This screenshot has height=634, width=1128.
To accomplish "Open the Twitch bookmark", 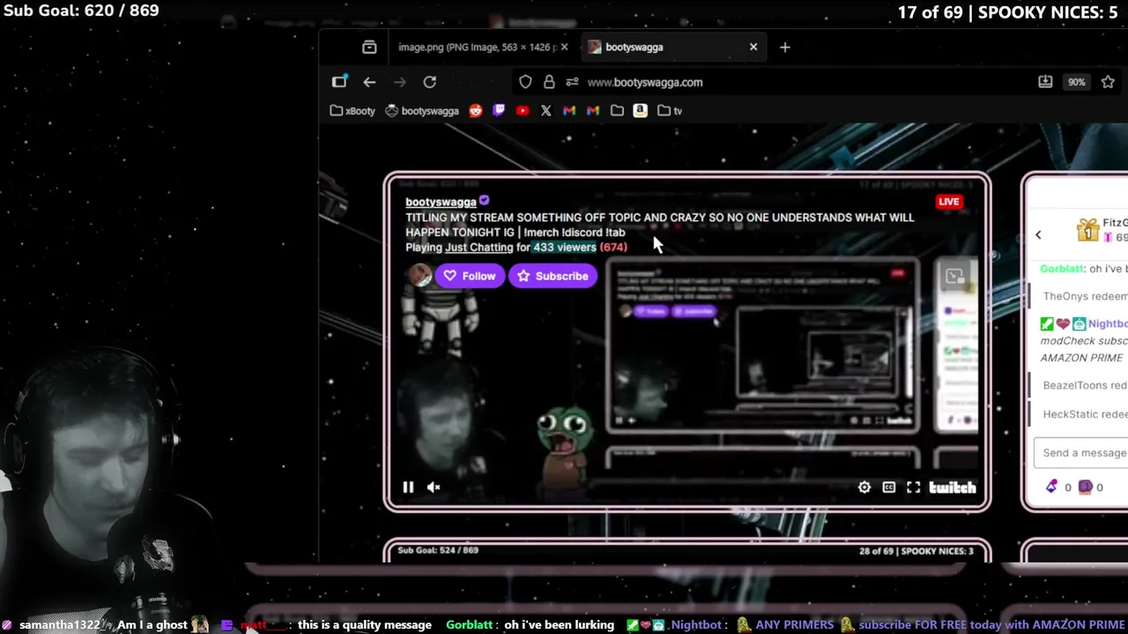I will [499, 111].
